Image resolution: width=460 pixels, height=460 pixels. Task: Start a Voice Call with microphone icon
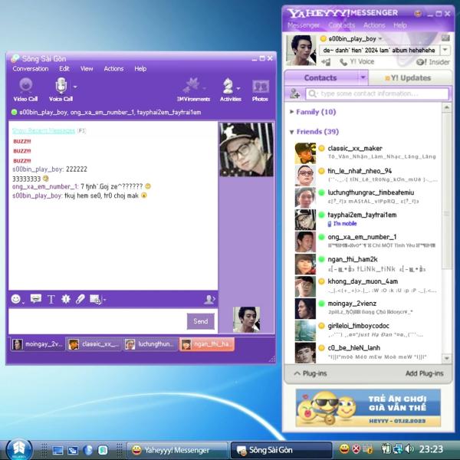click(61, 90)
